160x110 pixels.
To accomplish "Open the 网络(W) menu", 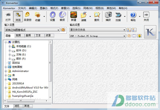I will pos(88,8).
